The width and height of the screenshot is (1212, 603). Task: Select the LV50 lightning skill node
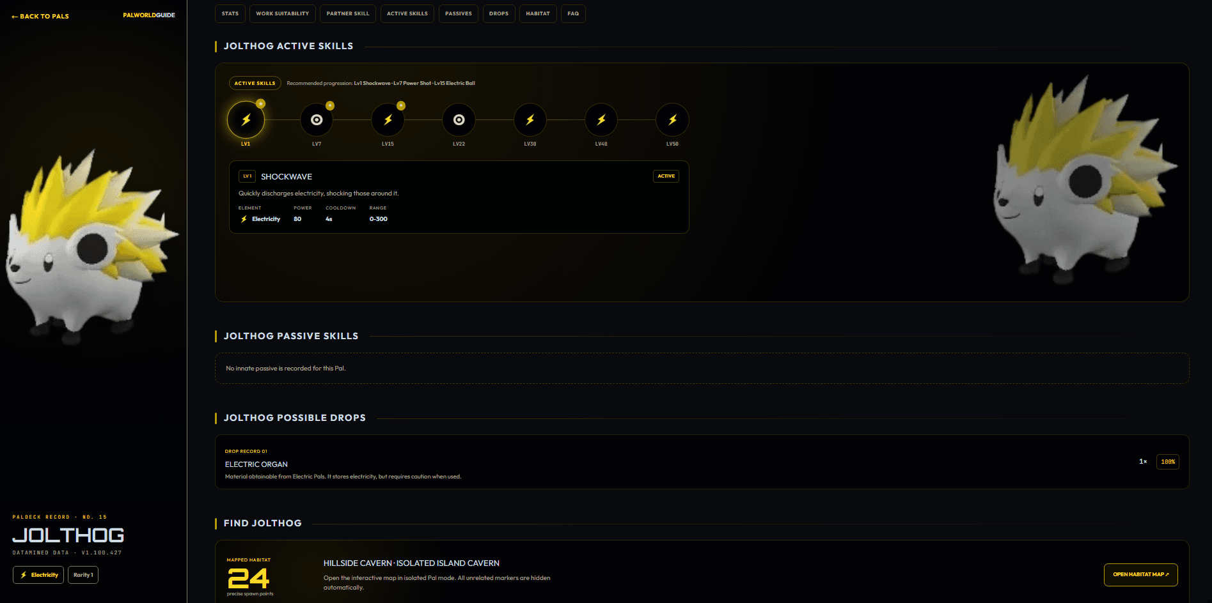click(672, 119)
